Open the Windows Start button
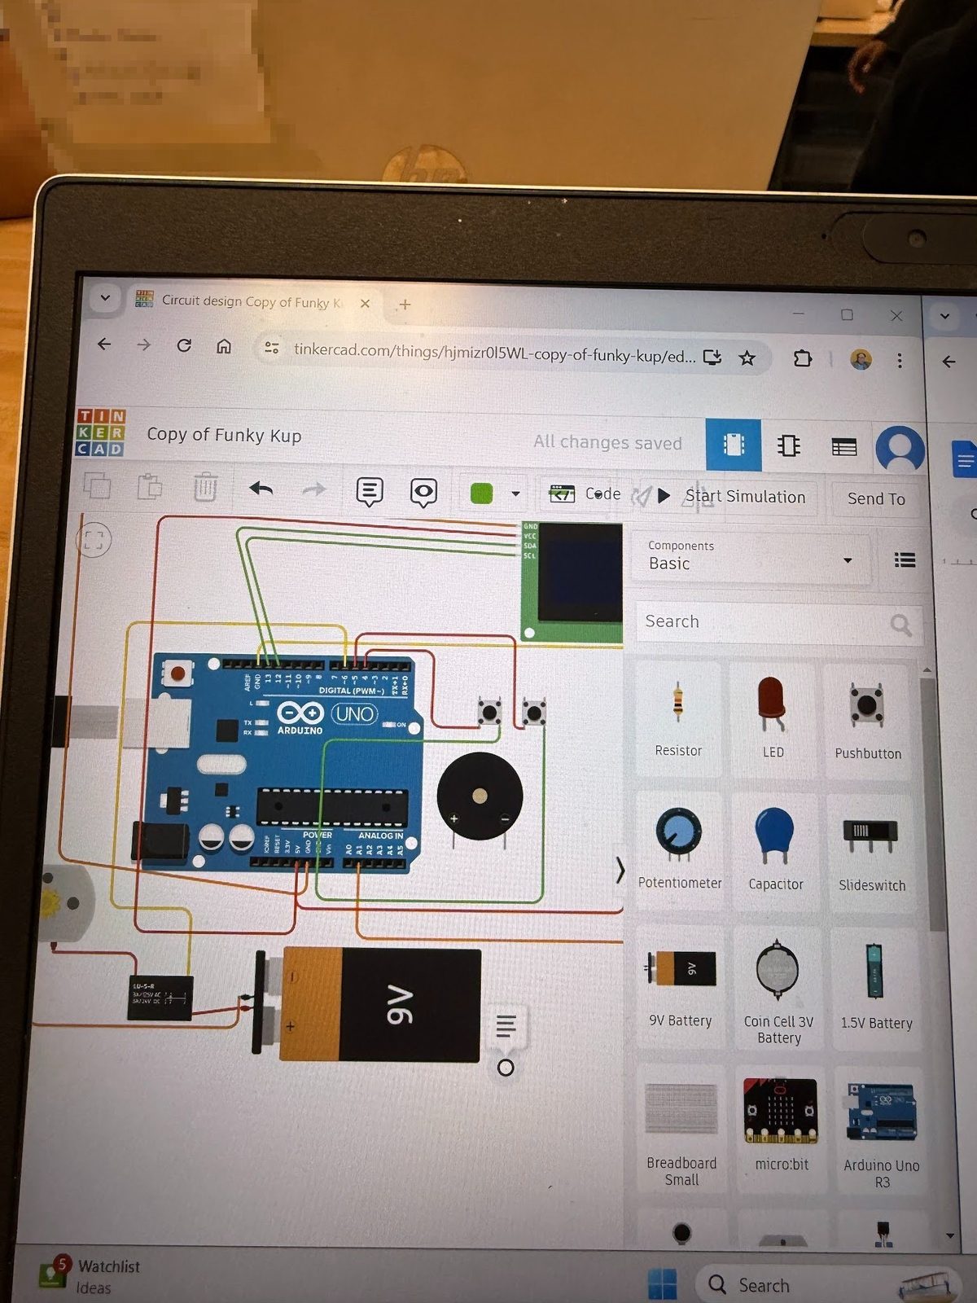 661,1283
